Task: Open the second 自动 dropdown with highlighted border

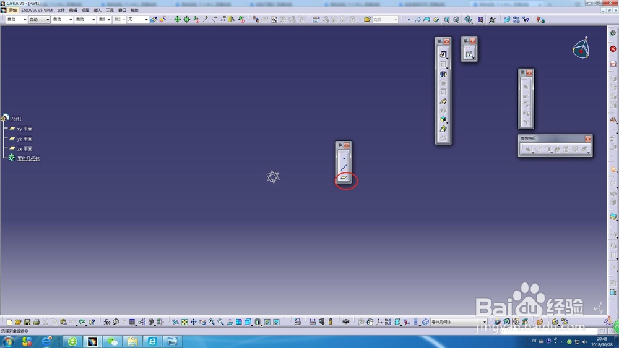Action: tap(39, 19)
